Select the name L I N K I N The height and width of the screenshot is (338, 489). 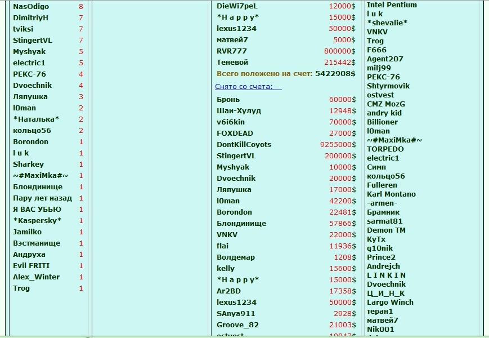click(386, 275)
